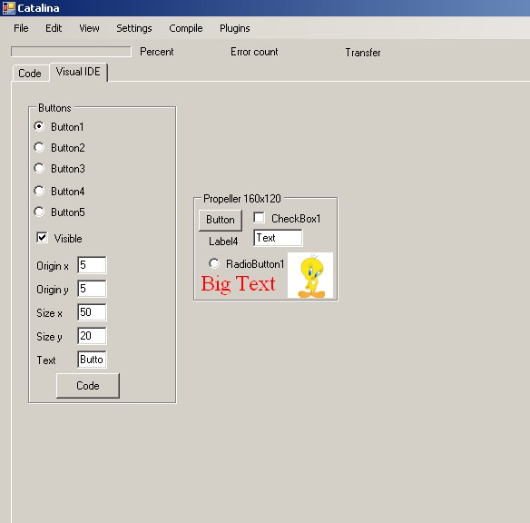Toggle the Visible checkbox
Screen dimensions: 530x523
[x=43, y=238]
